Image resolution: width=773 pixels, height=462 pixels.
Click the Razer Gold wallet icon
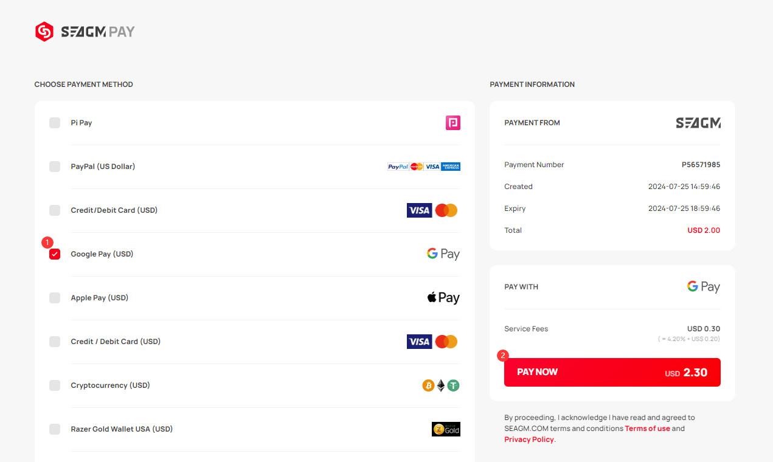tap(446, 429)
